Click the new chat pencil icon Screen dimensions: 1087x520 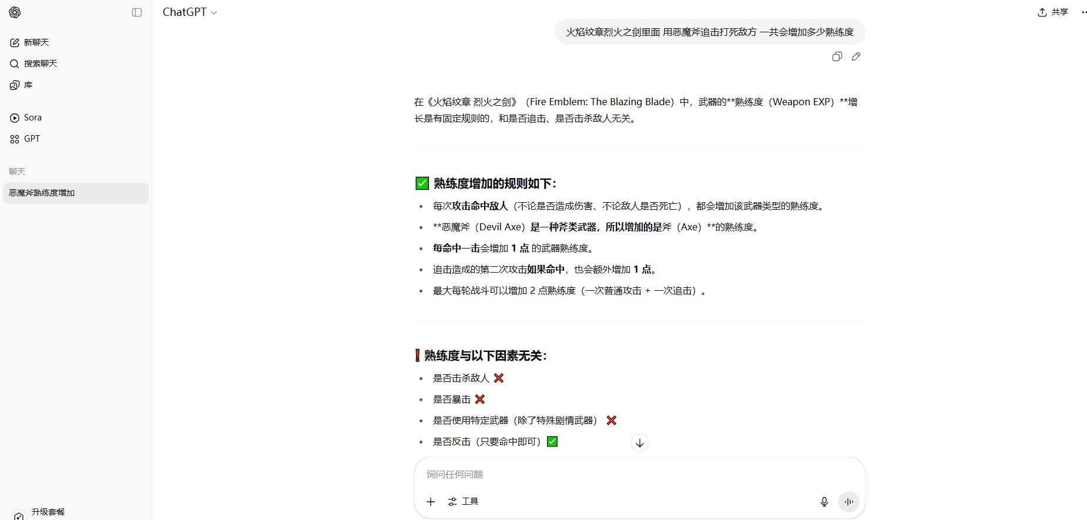point(15,42)
